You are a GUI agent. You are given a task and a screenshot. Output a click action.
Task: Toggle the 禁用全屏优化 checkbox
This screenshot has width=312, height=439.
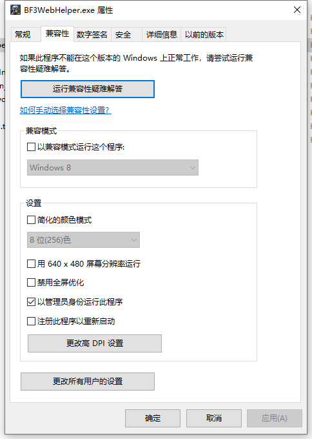31,283
